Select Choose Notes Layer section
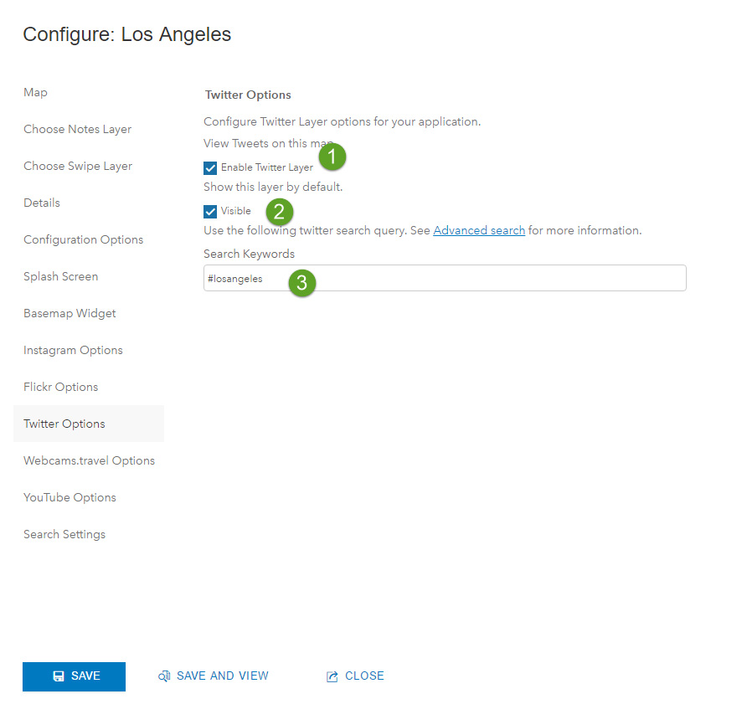The width and height of the screenshot is (747, 704). pyautogui.click(x=77, y=129)
